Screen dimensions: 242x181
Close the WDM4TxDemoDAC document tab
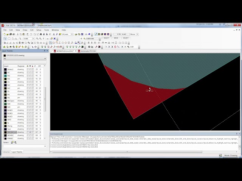76,51
